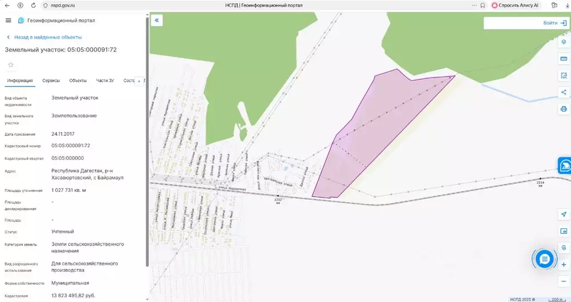Add the land parcel to favorites
This screenshot has width=571, height=302.
click(10, 65)
